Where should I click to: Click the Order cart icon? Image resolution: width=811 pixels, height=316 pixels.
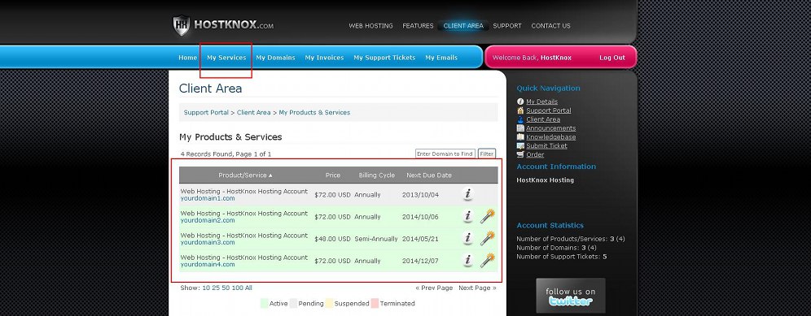[x=520, y=154]
